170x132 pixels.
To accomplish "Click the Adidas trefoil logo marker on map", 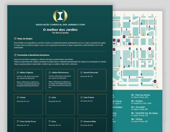I will (x=114, y=43).
